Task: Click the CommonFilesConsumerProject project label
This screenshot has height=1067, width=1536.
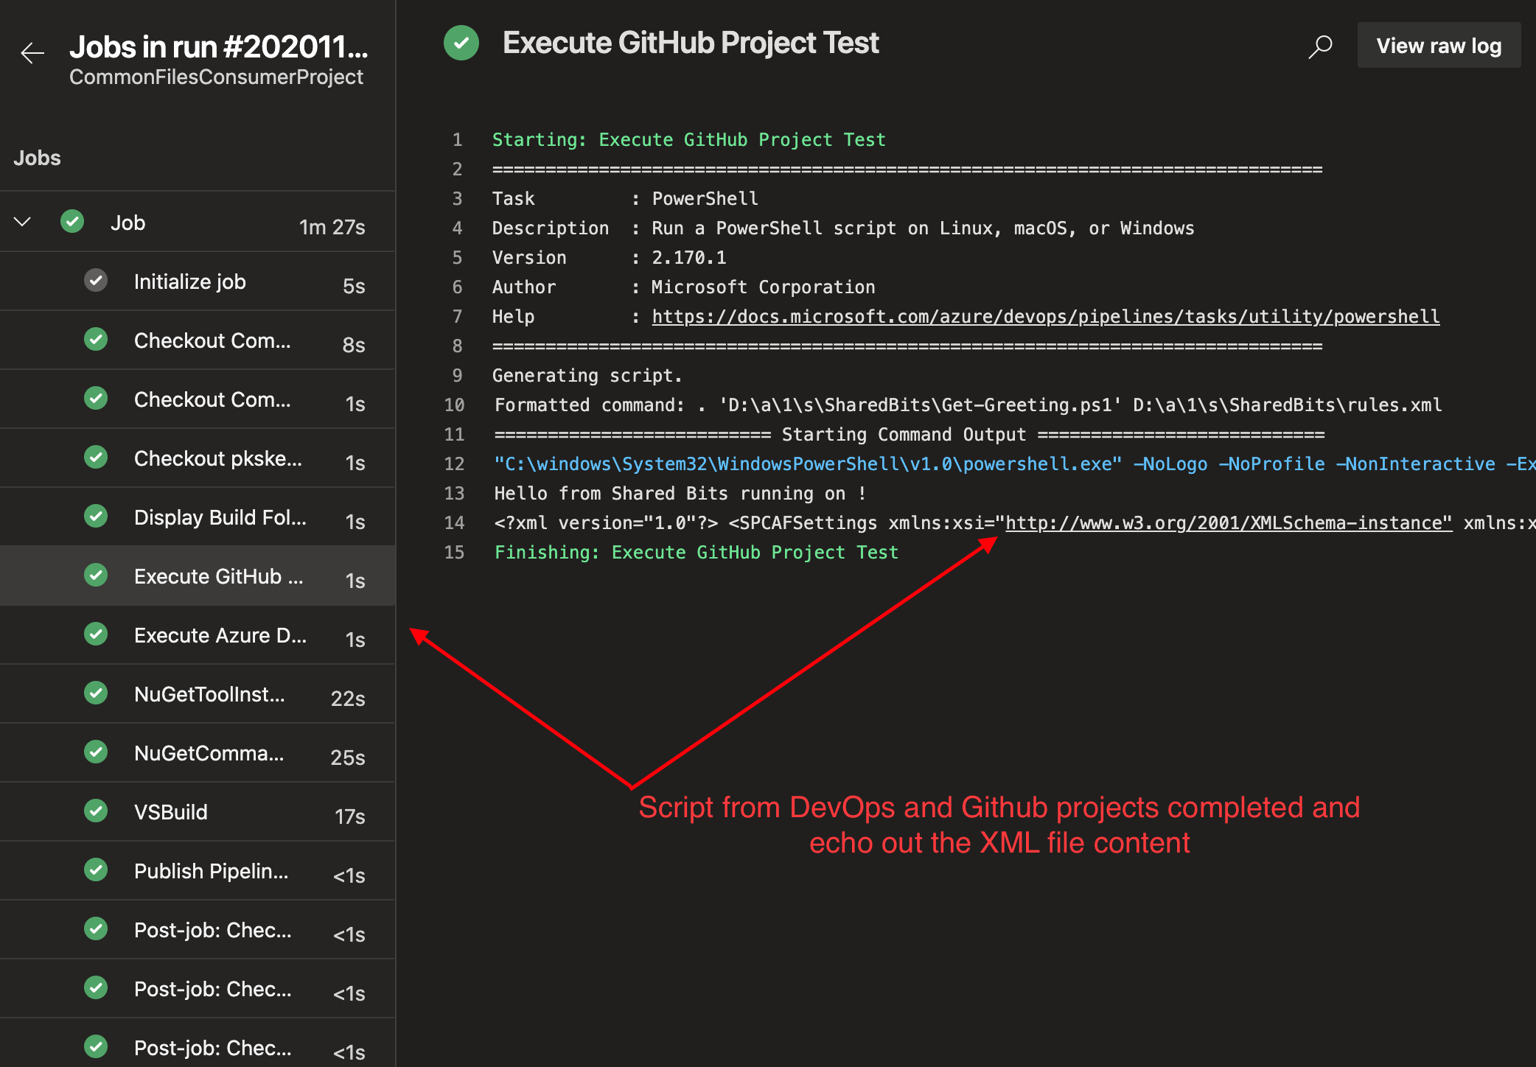Action: [x=217, y=77]
